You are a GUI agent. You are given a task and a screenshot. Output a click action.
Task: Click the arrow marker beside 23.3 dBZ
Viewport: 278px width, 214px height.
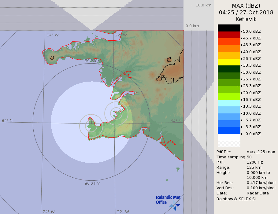coord(242,86)
